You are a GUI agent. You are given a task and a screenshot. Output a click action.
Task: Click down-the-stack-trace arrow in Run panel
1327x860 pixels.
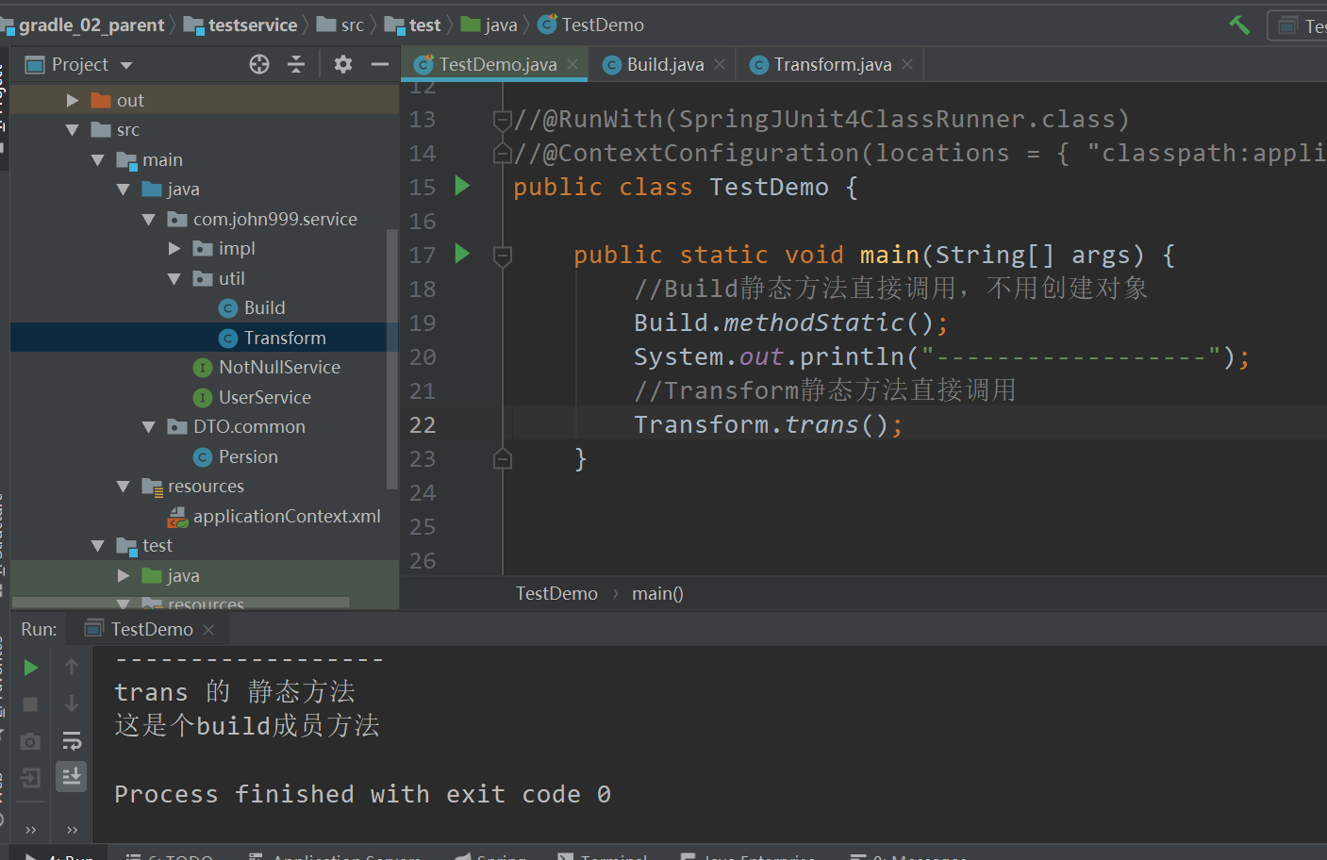[x=72, y=704]
